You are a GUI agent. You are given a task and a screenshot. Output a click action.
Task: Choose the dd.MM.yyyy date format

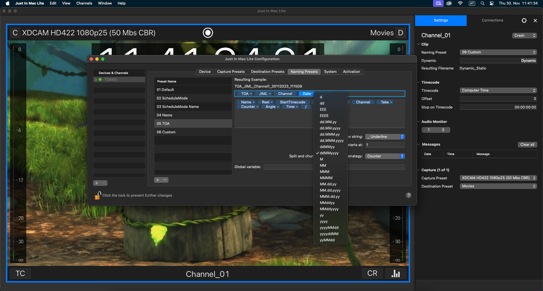tap(331, 128)
